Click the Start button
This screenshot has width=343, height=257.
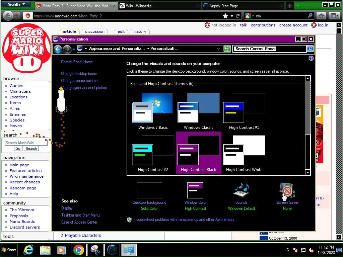pyautogui.click(x=9, y=250)
